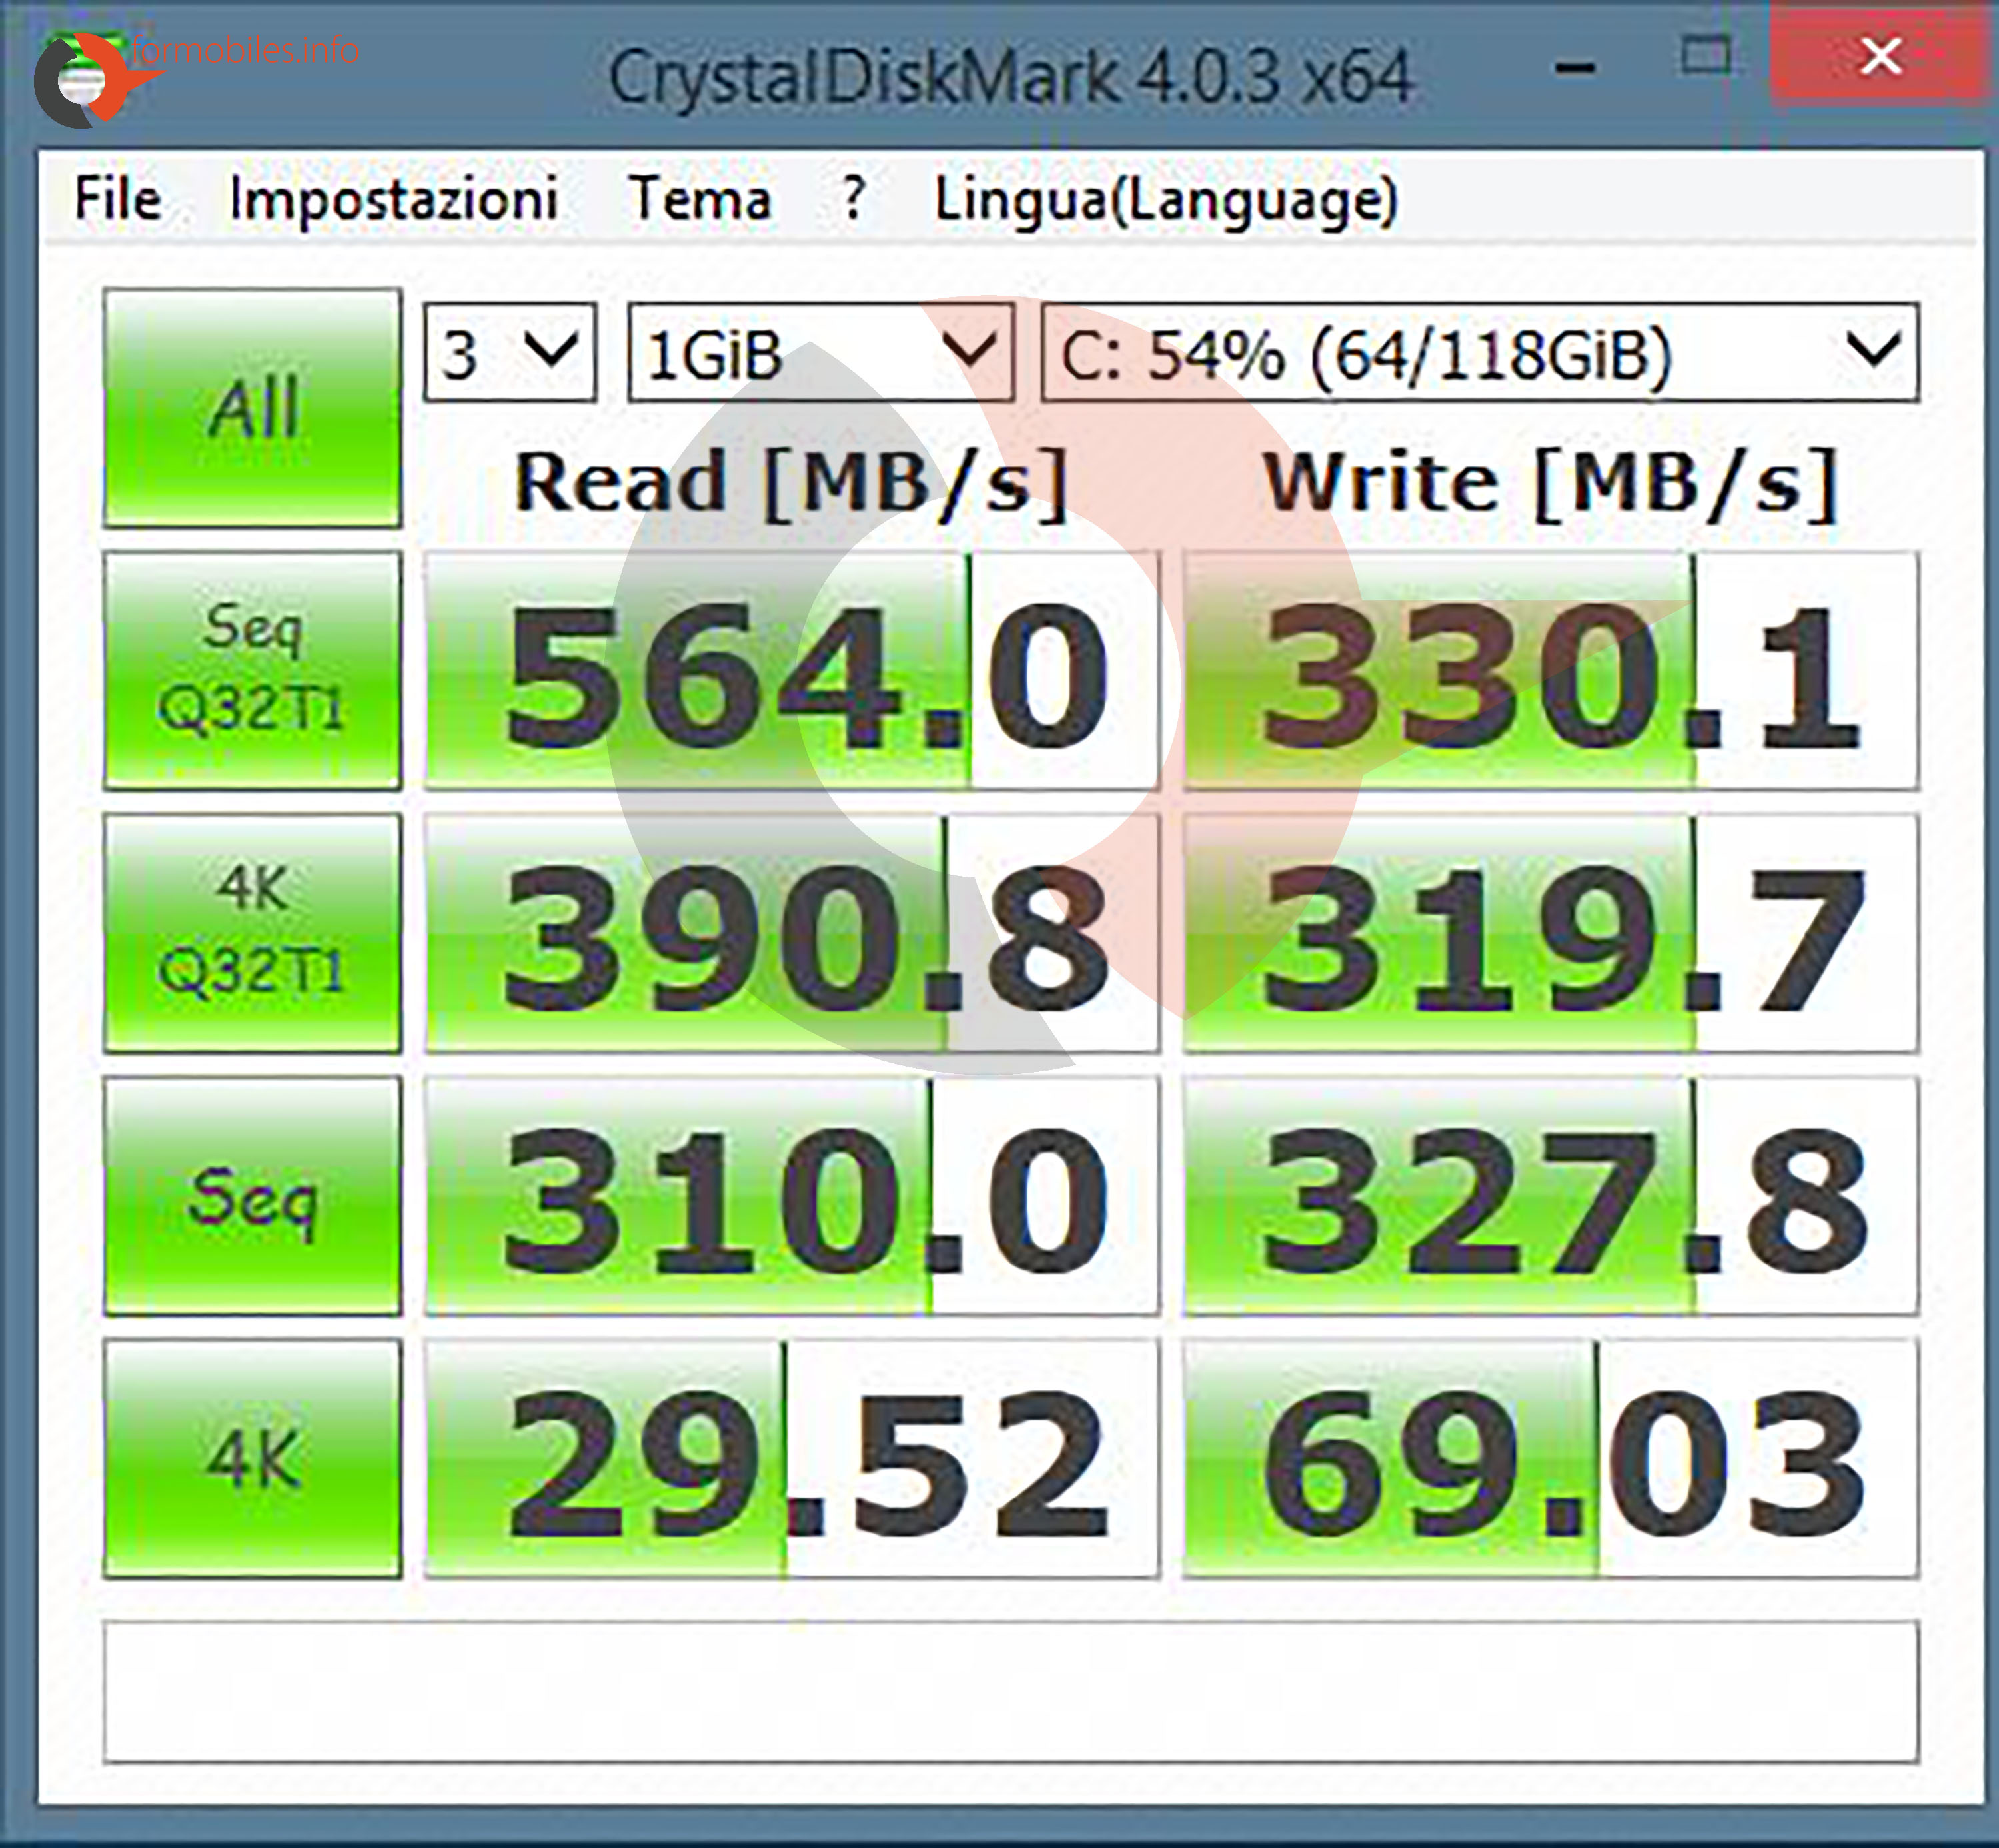This screenshot has width=1999, height=1848.
Task: Expand the 1GiB test size dropdown
Action: pos(820,353)
